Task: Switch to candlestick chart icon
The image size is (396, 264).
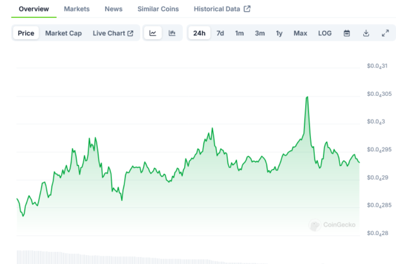Action: [172, 33]
